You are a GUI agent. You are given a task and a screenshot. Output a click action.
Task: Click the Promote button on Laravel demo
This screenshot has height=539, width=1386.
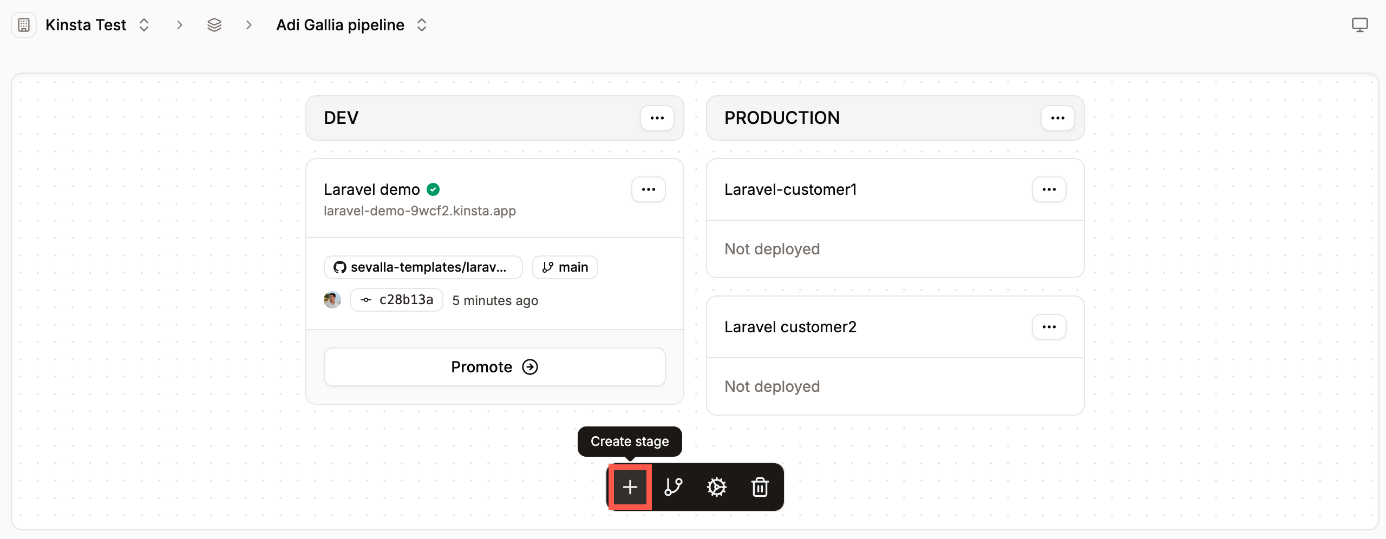[494, 366]
